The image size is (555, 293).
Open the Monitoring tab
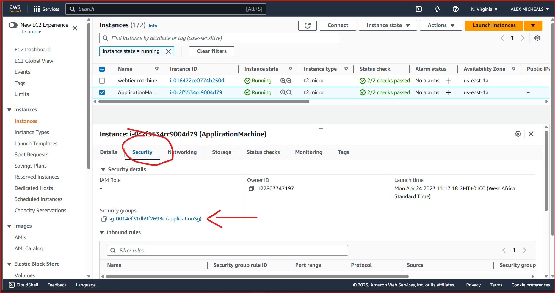click(x=308, y=152)
